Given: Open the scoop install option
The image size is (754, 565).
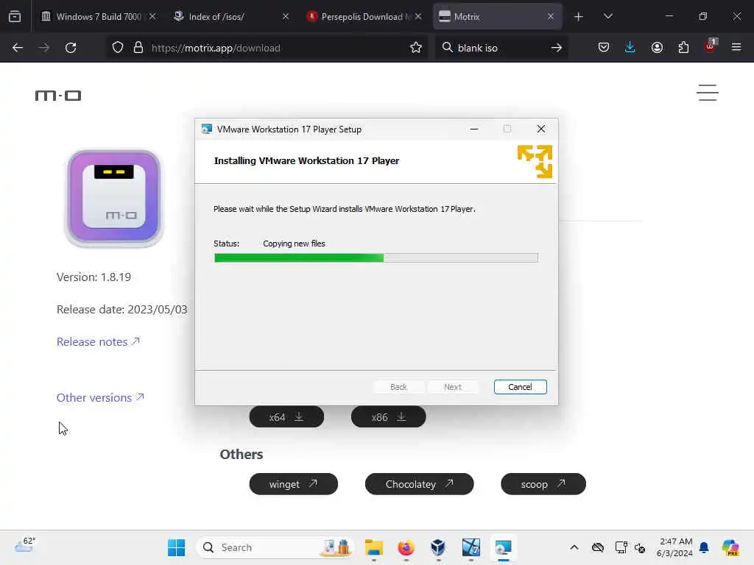Looking at the screenshot, I should [543, 484].
